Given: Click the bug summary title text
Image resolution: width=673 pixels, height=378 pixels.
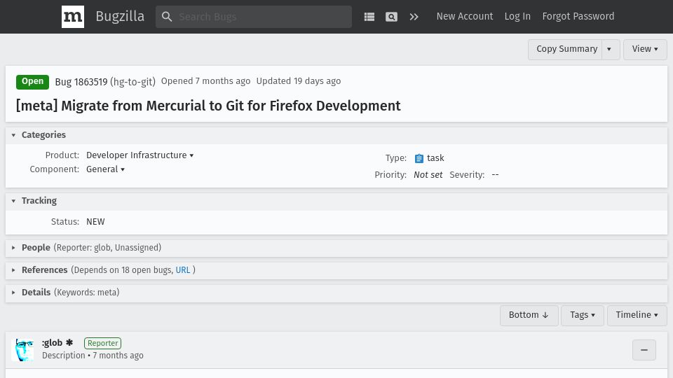Looking at the screenshot, I should click(x=208, y=106).
